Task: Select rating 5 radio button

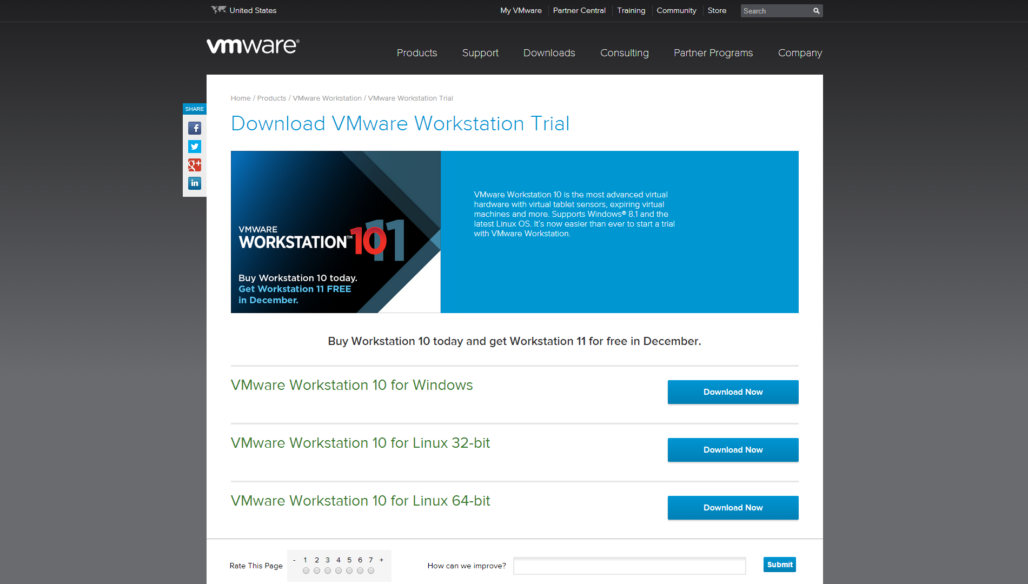Action: (x=349, y=570)
